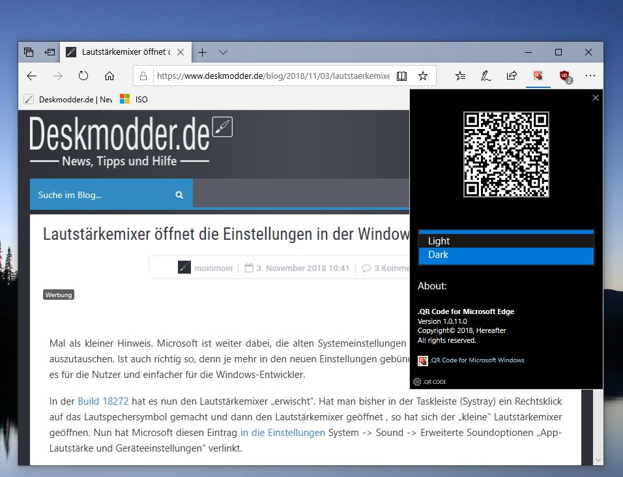Go to the home page
Viewport: 623px width, 477px height.
(109, 76)
